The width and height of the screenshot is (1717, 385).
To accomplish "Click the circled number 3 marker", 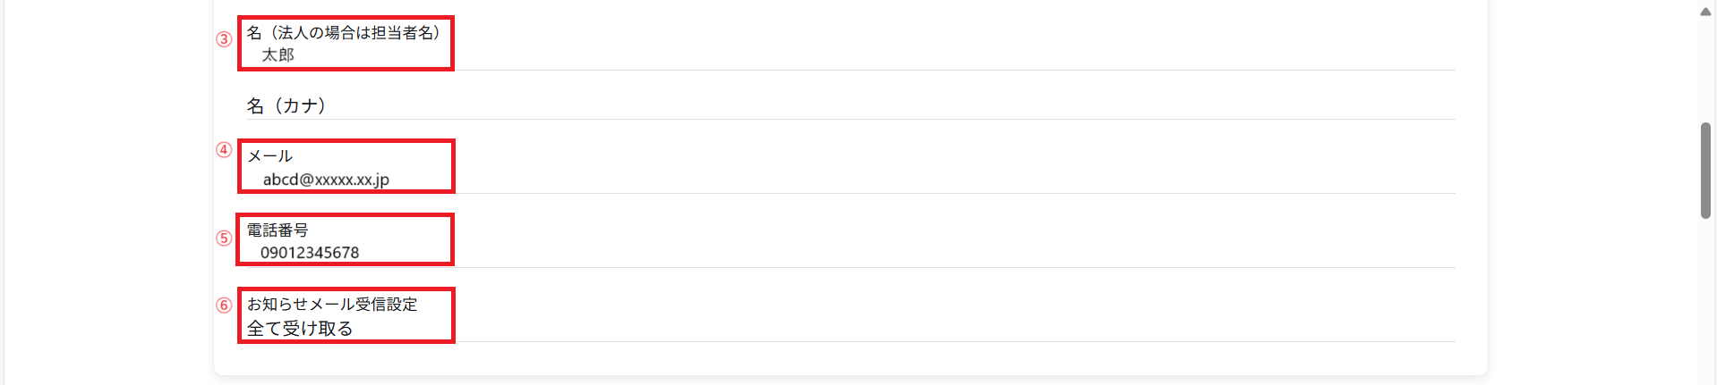I will pyautogui.click(x=224, y=39).
